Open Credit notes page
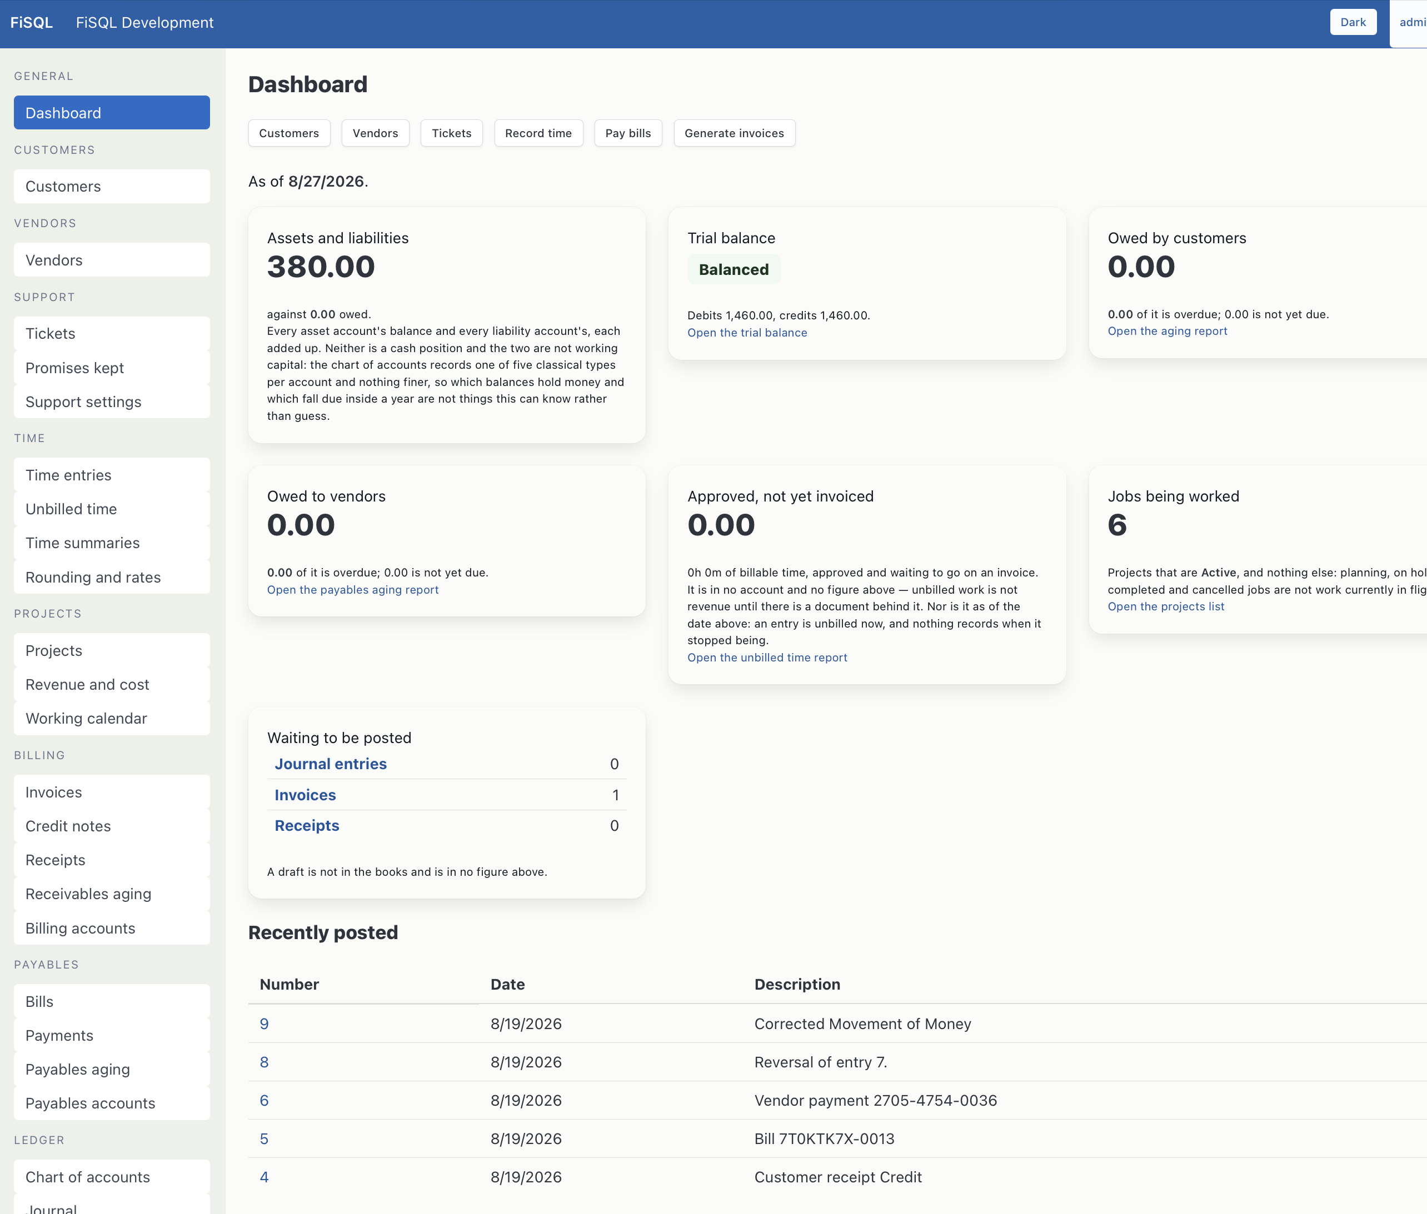This screenshot has height=1214, width=1427. (x=112, y=826)
